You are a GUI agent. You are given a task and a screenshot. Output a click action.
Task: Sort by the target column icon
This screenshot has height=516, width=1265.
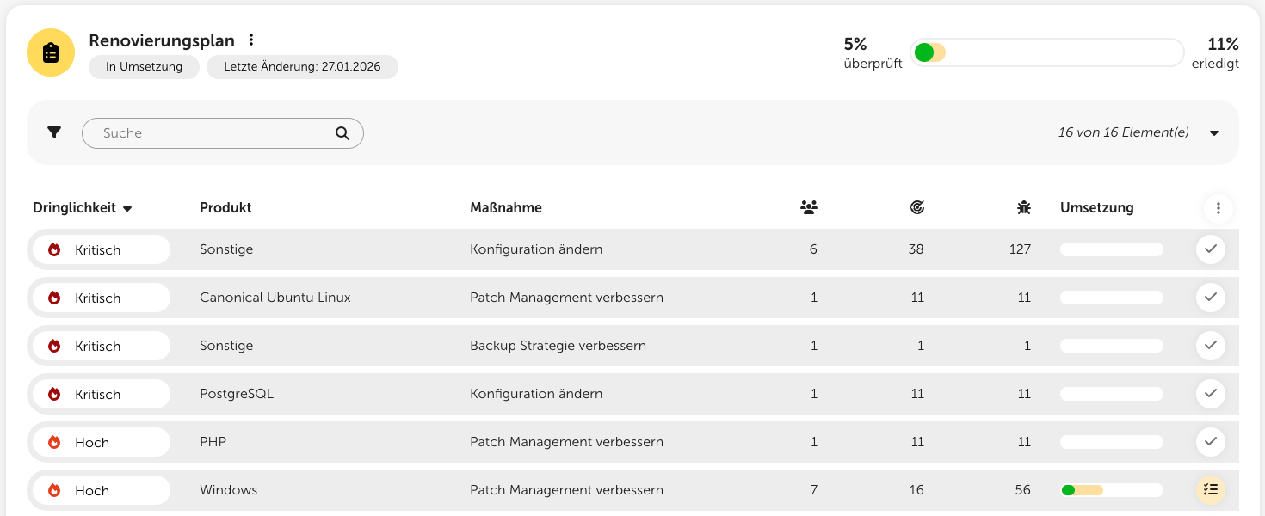coord(916,207)
